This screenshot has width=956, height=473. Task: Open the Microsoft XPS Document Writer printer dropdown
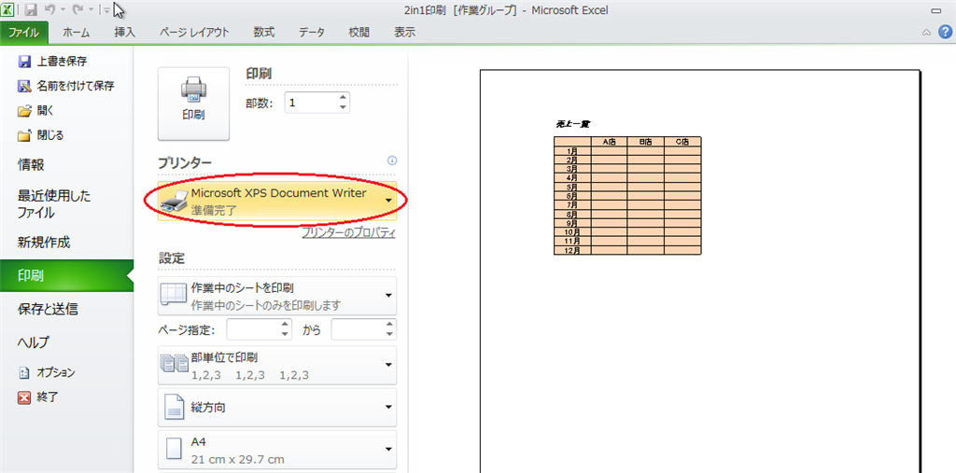pyautogui.click(x=277, y=201)
